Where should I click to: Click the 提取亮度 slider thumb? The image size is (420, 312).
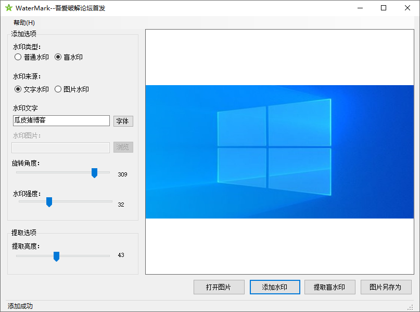(56, 256)
